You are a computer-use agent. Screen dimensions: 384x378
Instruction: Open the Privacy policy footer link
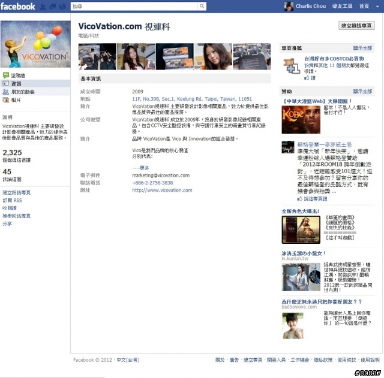[x=323, y=360]
